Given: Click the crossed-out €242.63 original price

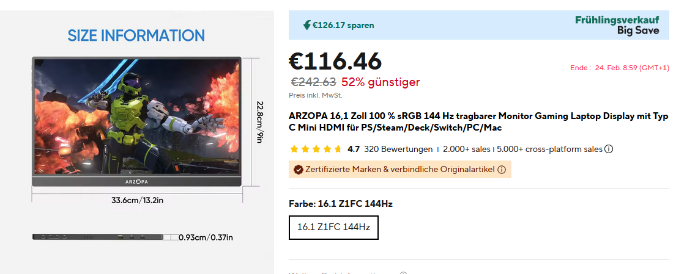Looking at the screenshot, I should pos(313,82).
